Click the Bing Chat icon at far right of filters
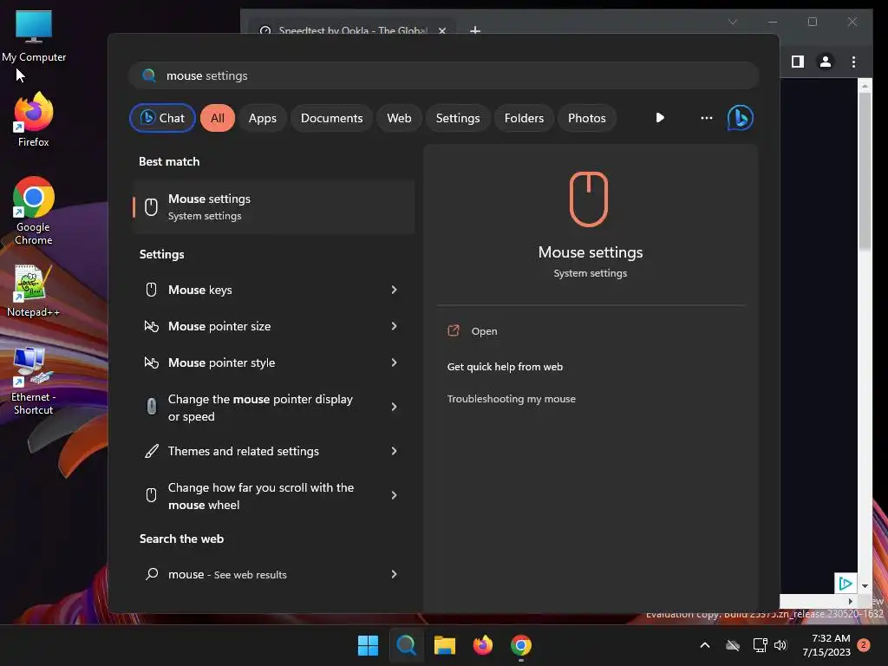Screen dimensions: 888x666 click(740, 118)
